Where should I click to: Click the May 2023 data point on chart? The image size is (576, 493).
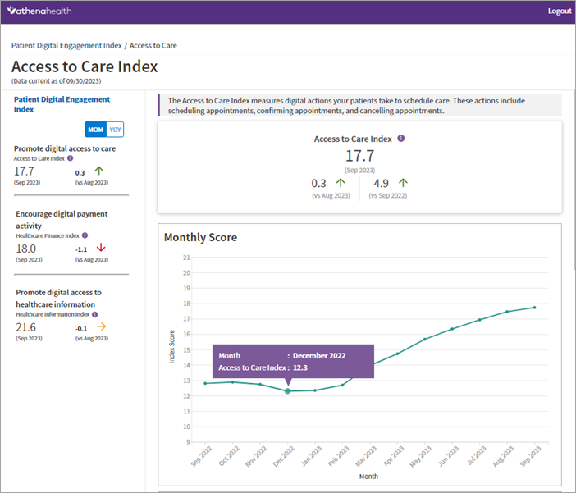pyautogui.click(x=425, y=339)
